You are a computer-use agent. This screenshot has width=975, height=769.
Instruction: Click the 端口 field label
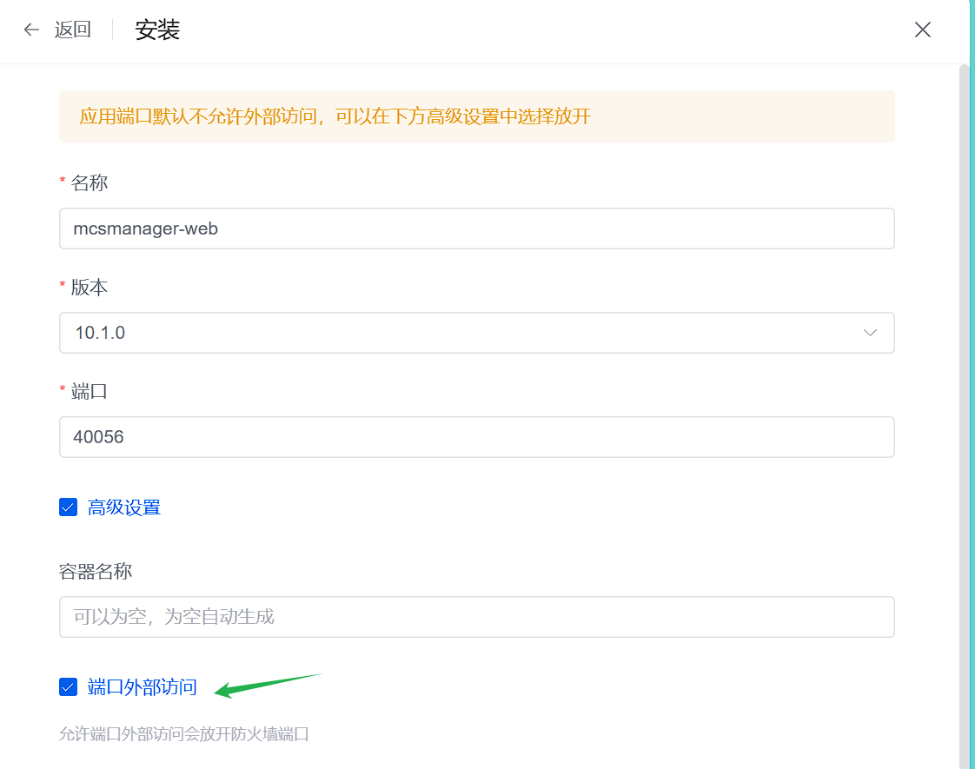[90, 392]
